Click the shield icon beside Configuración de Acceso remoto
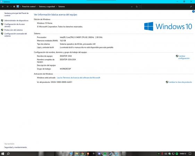Viewport: 195px width, 156px height. (x=2, y=24)
